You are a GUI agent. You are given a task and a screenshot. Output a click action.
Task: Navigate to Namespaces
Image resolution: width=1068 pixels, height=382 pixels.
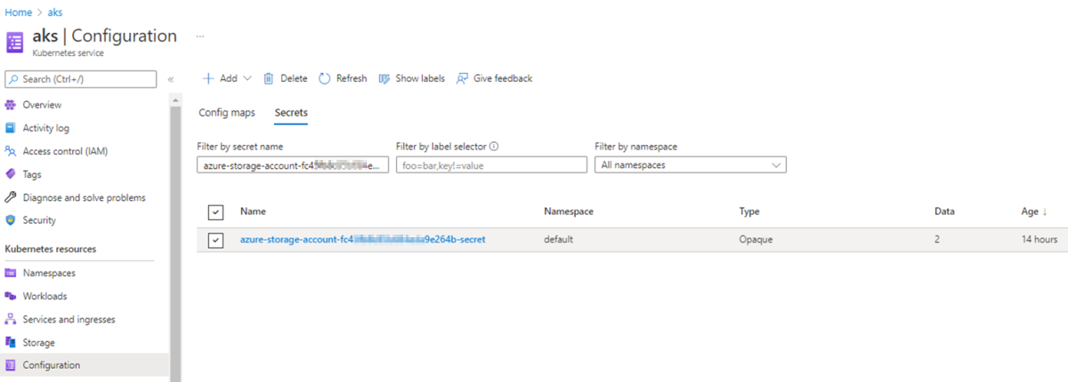tap(49, 274)
